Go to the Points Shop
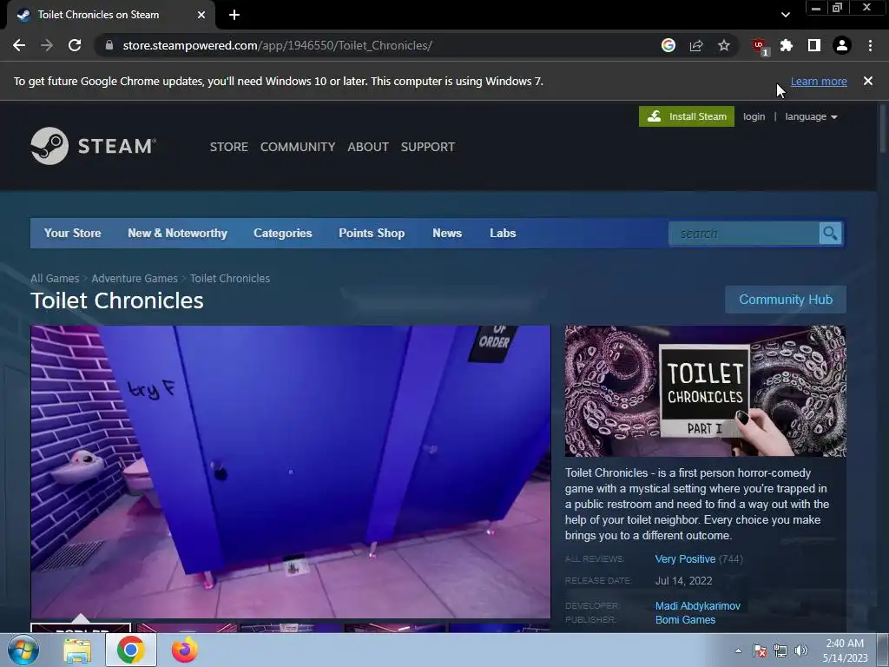 pyautogui.click(x=372, y=233)
